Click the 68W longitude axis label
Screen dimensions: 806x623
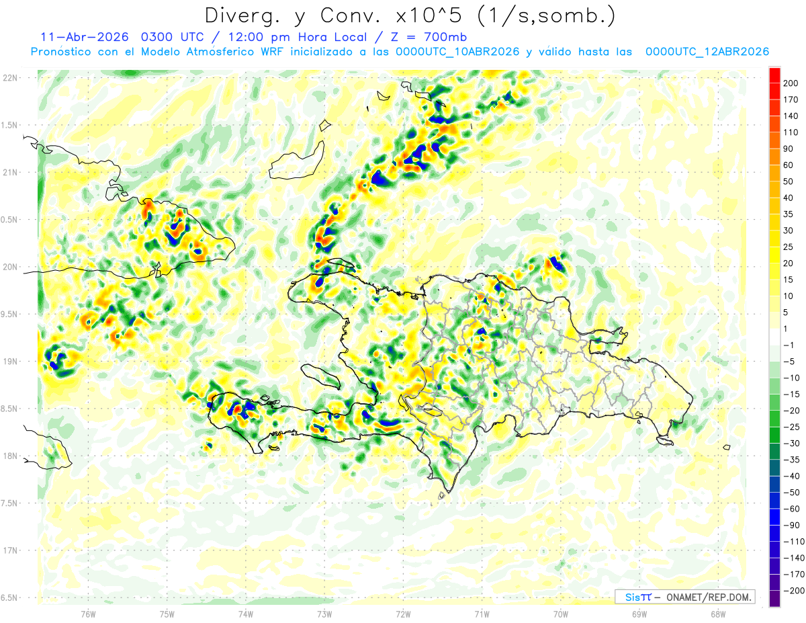tap(718, 614)
